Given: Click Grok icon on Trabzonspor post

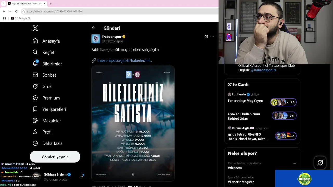Looking at the screenshot, I should tap(206, 37).
